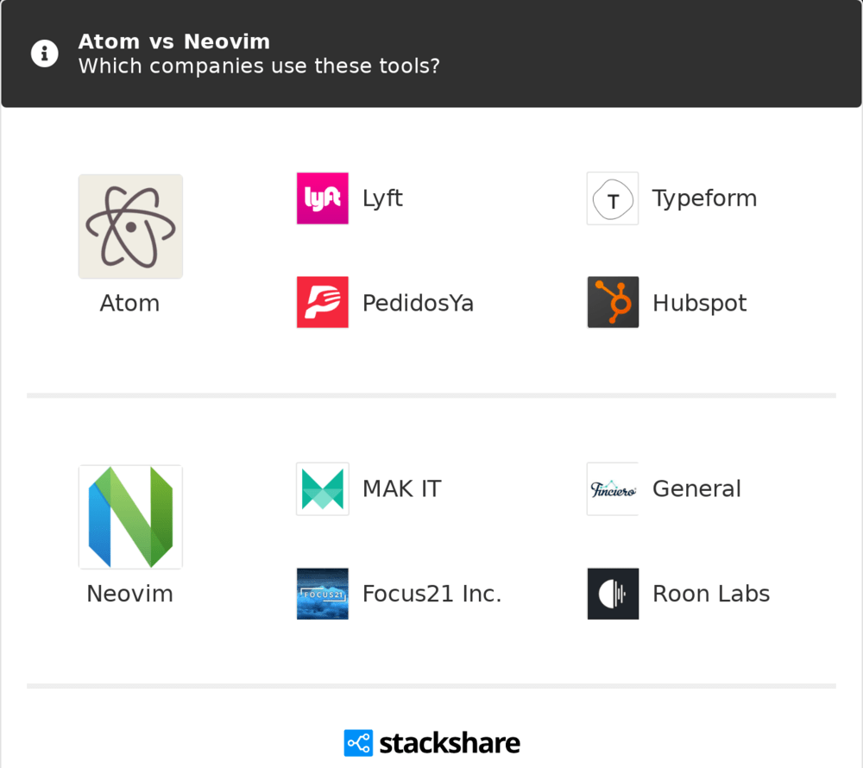The width and height of the screenshot is (863, 768).
Task: Open the Roon Labs logo icon
Action: (x=613, y=594)
